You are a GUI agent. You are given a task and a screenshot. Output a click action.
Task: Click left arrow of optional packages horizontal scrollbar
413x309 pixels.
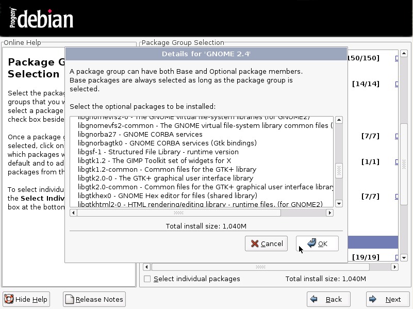[75, 213]
